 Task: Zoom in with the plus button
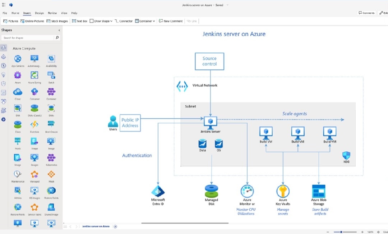coord(362,232)
